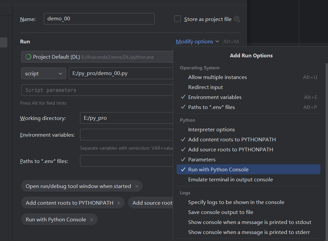Choose Specify logs to be shown in the console

pos(249,202)
